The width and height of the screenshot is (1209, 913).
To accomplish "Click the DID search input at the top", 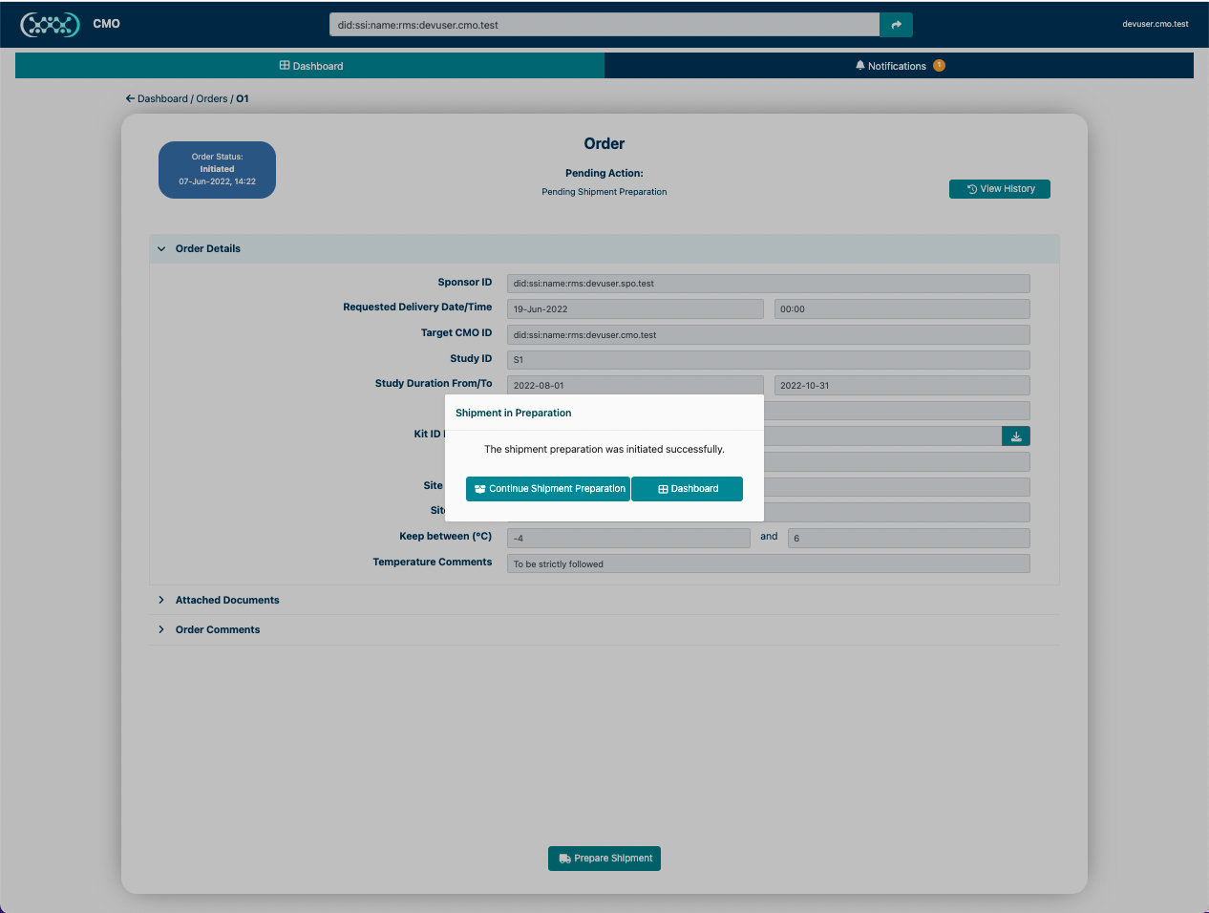I will [x=604, y=24].
